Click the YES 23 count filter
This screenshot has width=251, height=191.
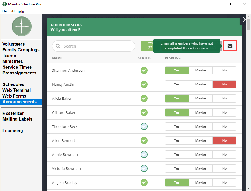coord(147,46)
